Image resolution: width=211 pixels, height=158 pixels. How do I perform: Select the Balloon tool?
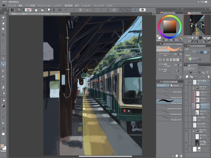click(x=3, y=134)
